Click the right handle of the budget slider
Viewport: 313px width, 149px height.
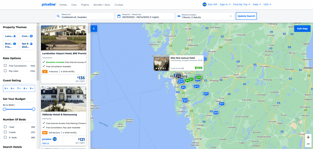34,109
